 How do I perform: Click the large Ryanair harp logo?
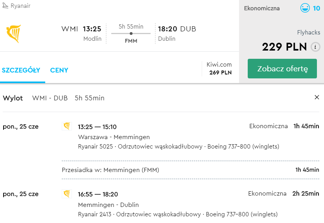coord(14,34)
